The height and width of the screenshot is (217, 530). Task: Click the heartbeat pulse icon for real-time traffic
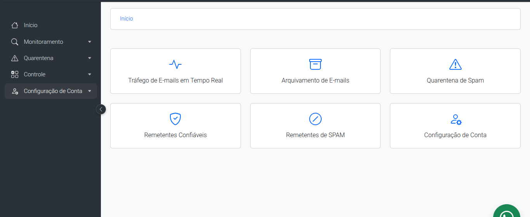coord(175,64)
